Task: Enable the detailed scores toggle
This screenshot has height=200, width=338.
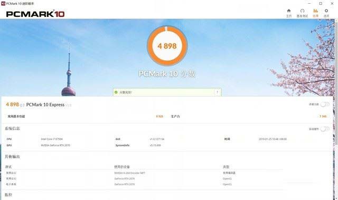Action: point(325,104)
